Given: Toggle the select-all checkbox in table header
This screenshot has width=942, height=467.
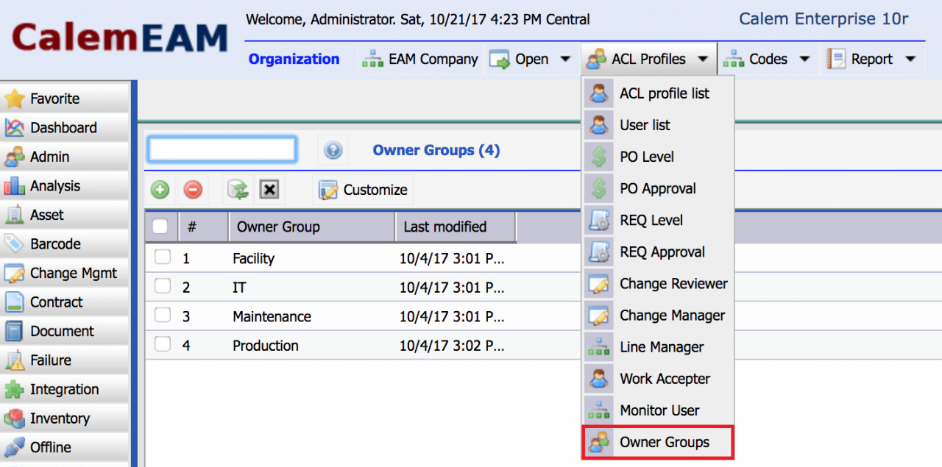Looking at the screenshot, I should pyautogui.click(x=160, y=227).
